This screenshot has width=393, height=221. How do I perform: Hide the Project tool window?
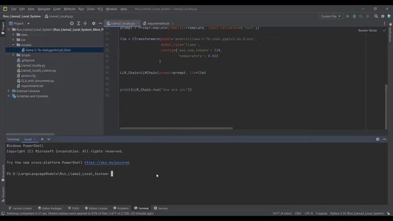pos(100,23)
